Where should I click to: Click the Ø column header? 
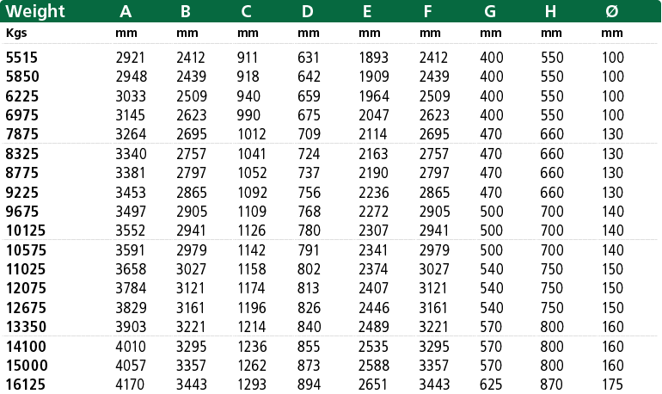pyautogui.click(x=612, y=11)
